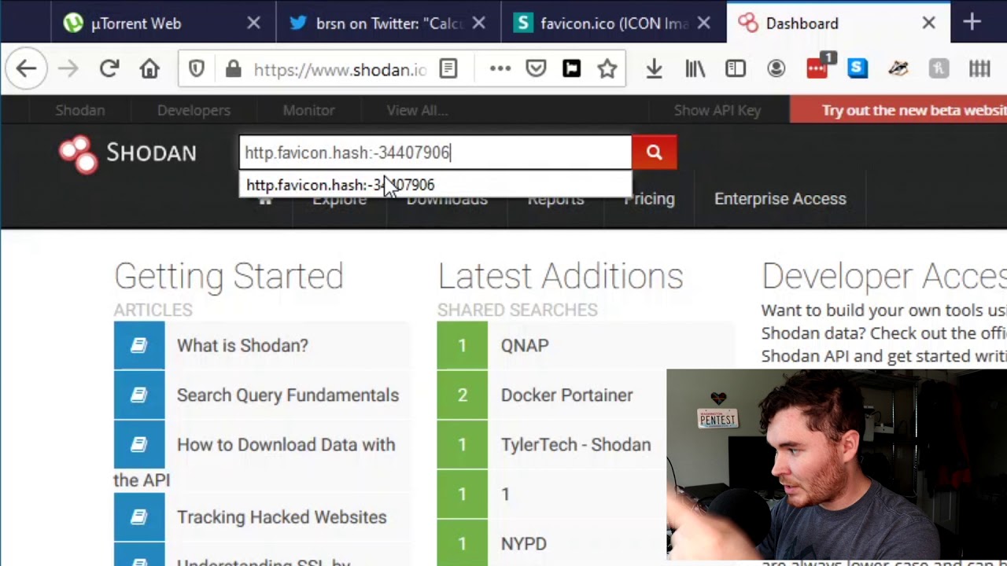The image size is (1007, 566).
Task: Open the QNAP shared search
Action: 525,345
